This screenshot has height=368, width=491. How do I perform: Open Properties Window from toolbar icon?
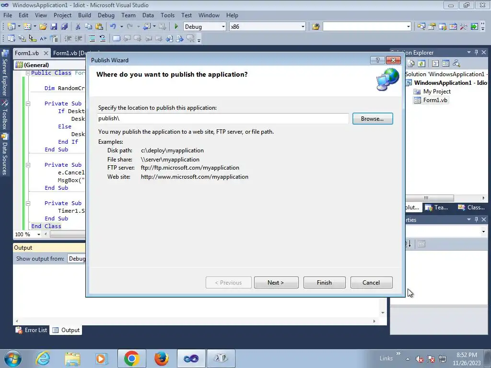coord(432,27)
